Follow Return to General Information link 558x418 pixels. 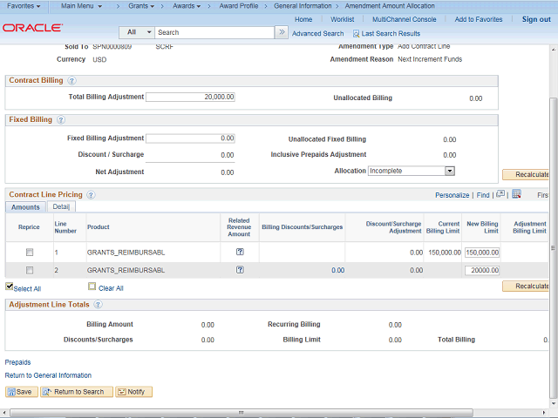48,375
